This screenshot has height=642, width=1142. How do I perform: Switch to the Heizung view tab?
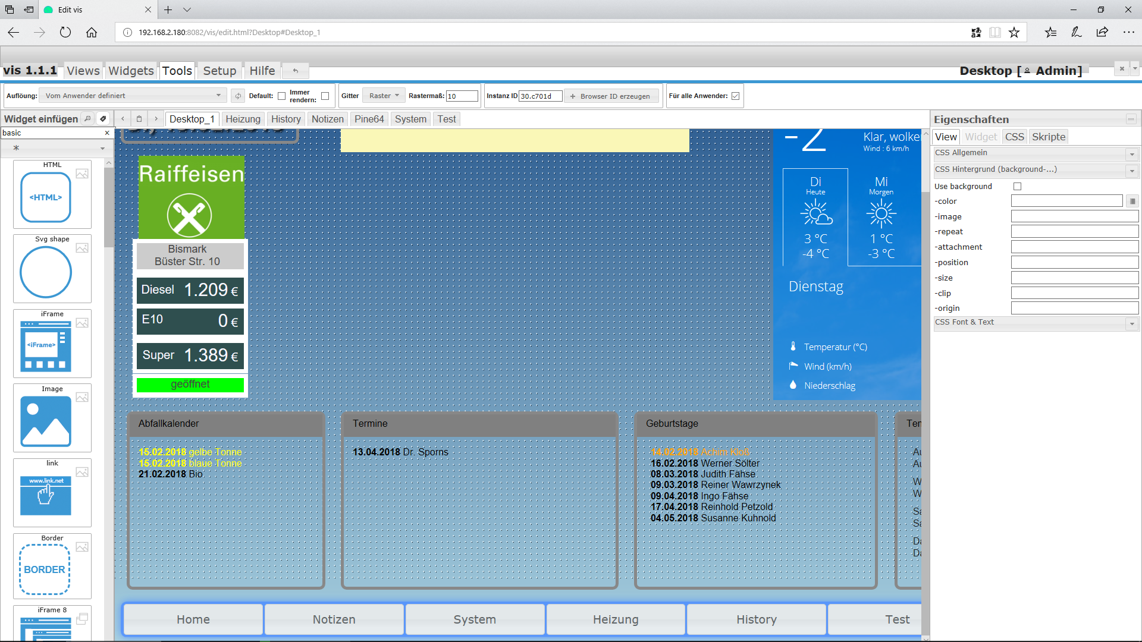click(243, 119)
